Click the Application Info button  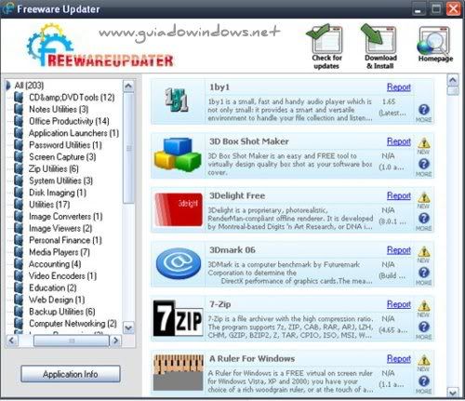[71, 374]
